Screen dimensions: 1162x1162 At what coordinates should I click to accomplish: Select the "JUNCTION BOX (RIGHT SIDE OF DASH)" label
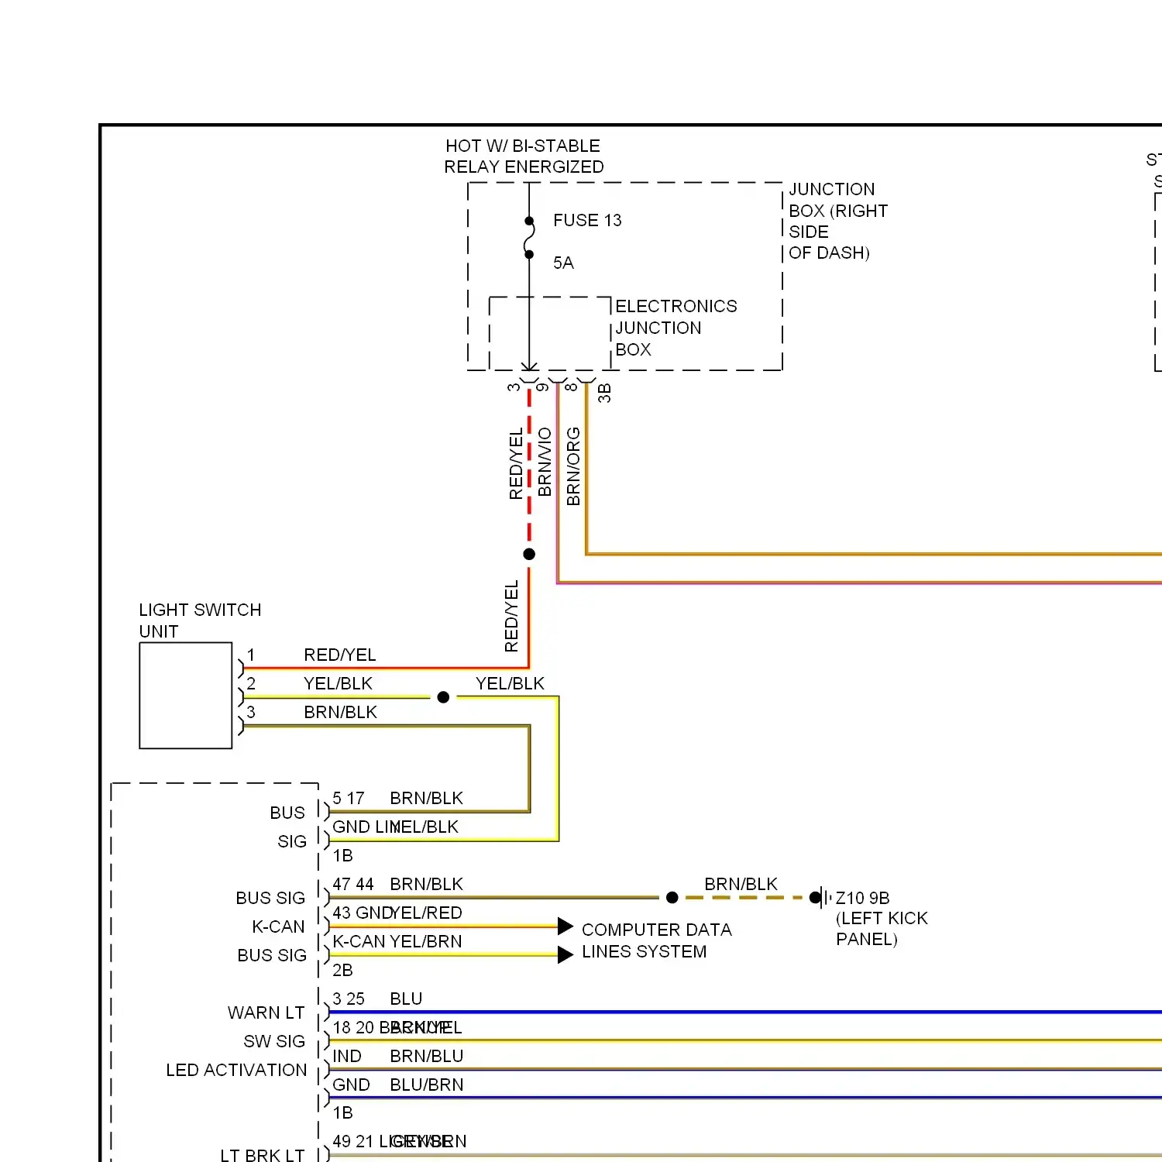click(838, 221)
